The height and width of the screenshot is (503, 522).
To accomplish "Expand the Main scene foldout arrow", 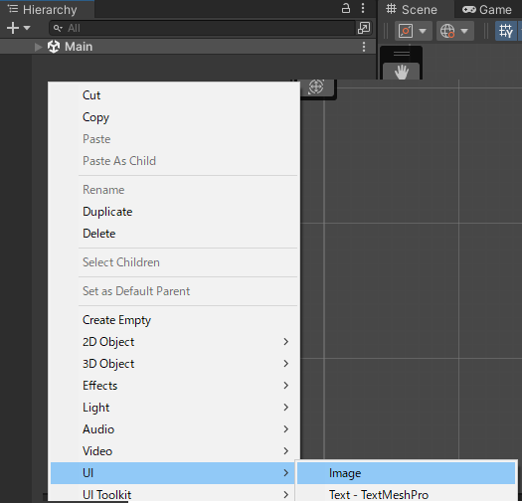I will click(39, 47).
